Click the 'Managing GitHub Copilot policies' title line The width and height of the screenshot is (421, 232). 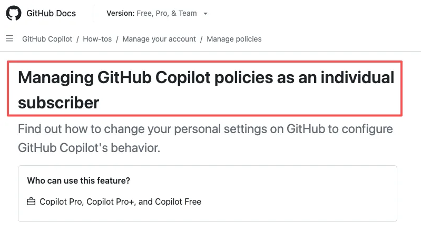coord(206,77)
